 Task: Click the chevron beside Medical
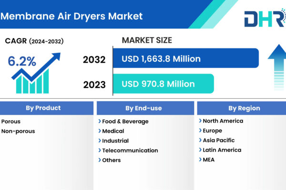(100, 131)
